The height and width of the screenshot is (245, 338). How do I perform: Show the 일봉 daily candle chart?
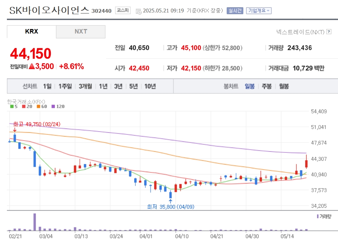click(x=250, y=86)
